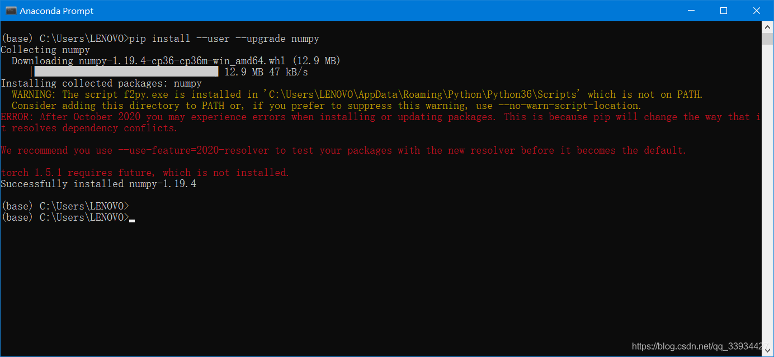Click the command prompt cursor position
This screenshot has width=774, height=357.
(132, 219)
